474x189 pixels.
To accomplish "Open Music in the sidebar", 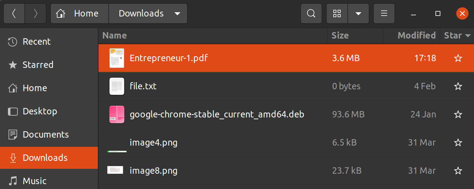I will (x=35, y=181).
